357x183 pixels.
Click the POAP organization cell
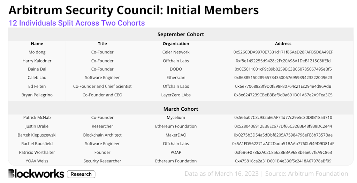(176, 152)
